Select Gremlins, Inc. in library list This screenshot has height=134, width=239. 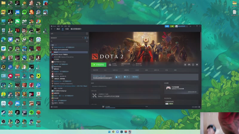69,81
